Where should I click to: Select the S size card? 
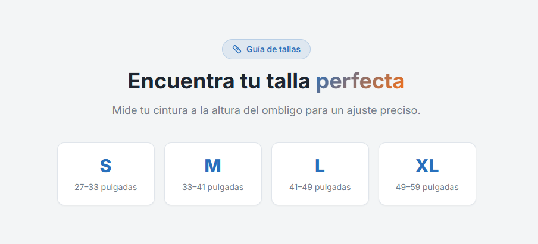(106, 174)
